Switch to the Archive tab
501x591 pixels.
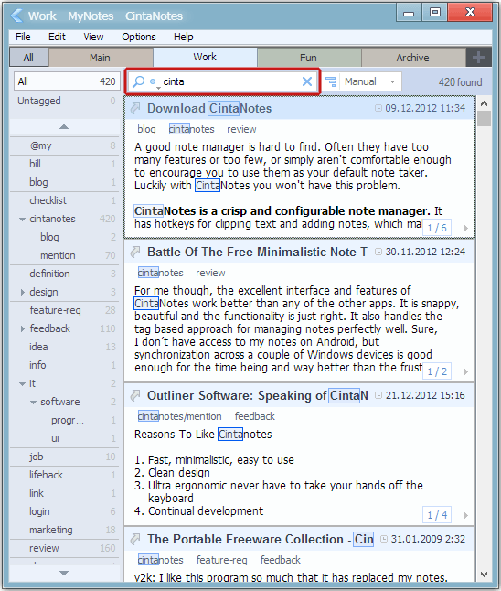click(413, 58)
